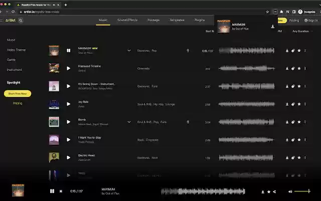The height and width of the screenshot is (201, 321).
Task: Play the Bomb track
Action: coord(69,122)
